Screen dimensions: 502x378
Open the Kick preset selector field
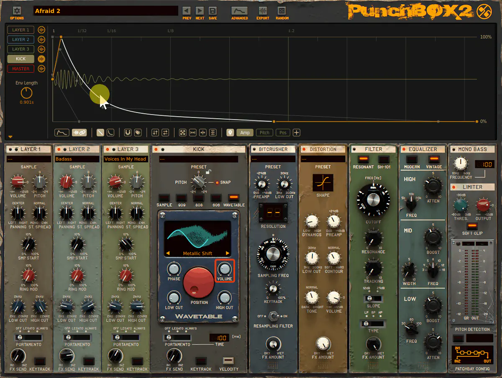[x=199, y=159]
